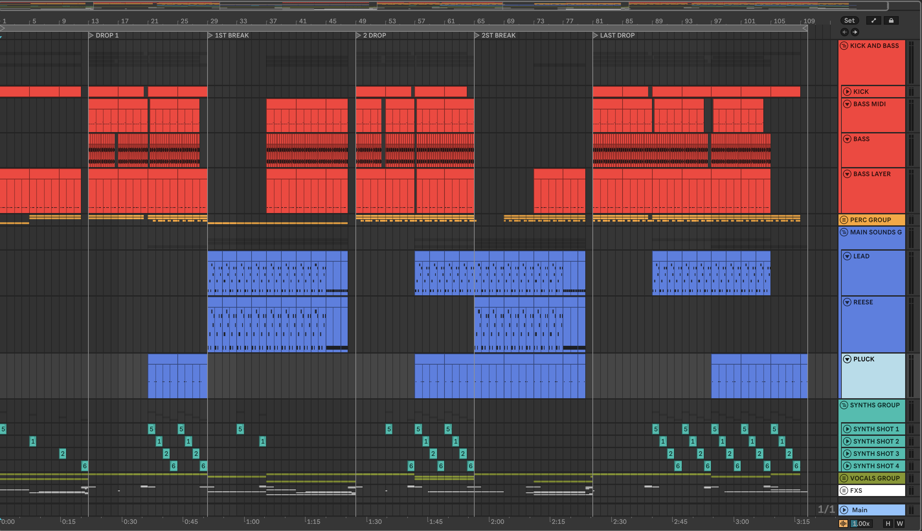Collapse the LEAD track

coord(847,256)
